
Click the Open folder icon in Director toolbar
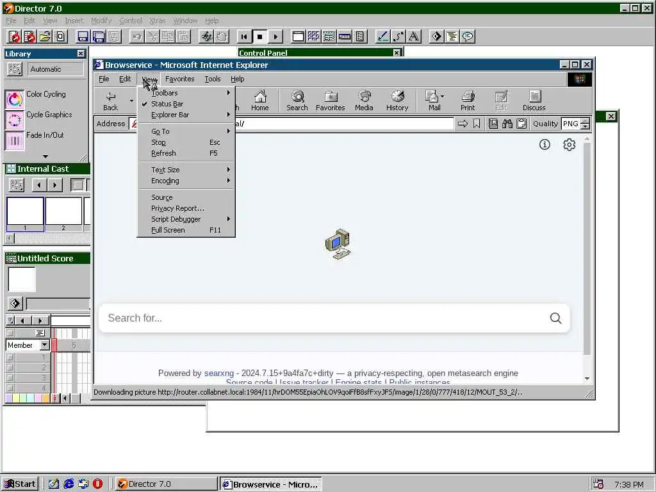tap(45, 37)
